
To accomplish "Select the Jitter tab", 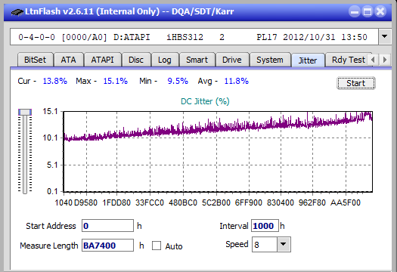I will pyautogui.click(x=308, y=60).
